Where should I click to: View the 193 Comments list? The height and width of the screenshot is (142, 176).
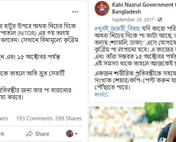[34, 119]
